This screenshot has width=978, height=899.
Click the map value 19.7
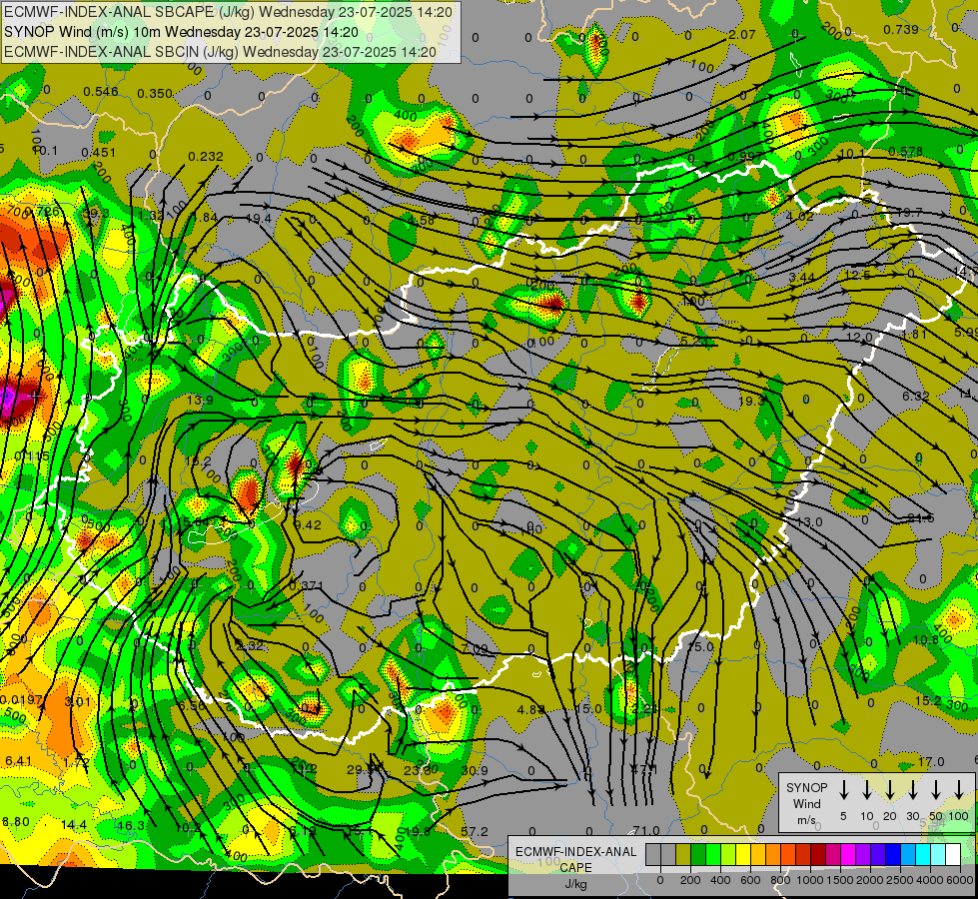[909, 213]
